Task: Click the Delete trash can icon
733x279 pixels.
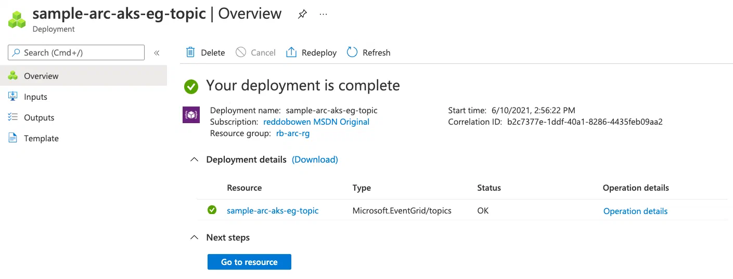Action: (190, 52)
